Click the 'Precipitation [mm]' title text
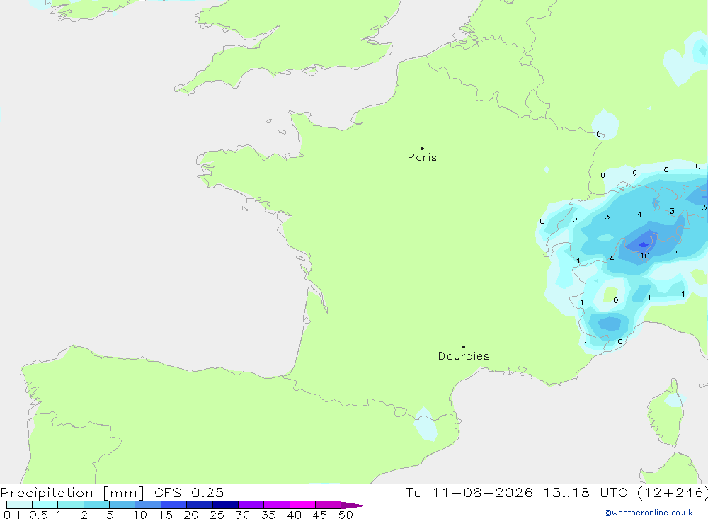Image resolution: width=708 pixels, height=519 pixels. click(72, 492)
